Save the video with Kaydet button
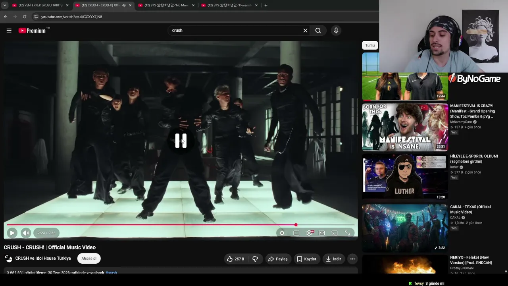Viewport: 508px width, 286px height. [x=306, y=259]
